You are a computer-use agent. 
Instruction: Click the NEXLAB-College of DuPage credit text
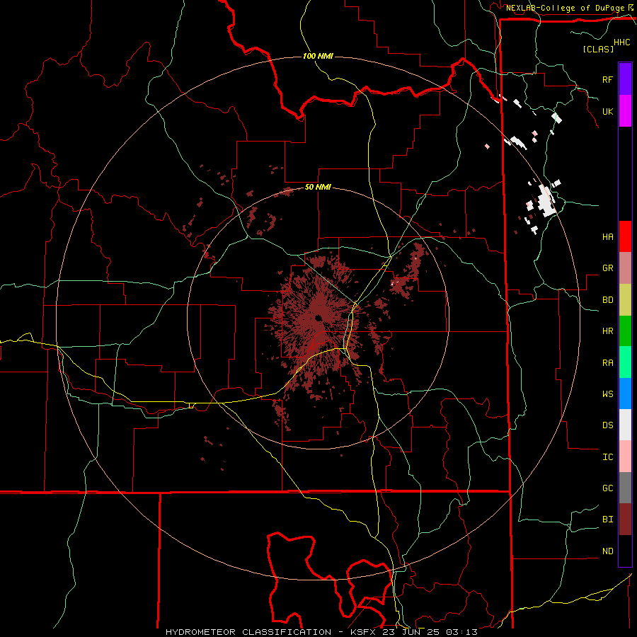[x=565, y=8]
